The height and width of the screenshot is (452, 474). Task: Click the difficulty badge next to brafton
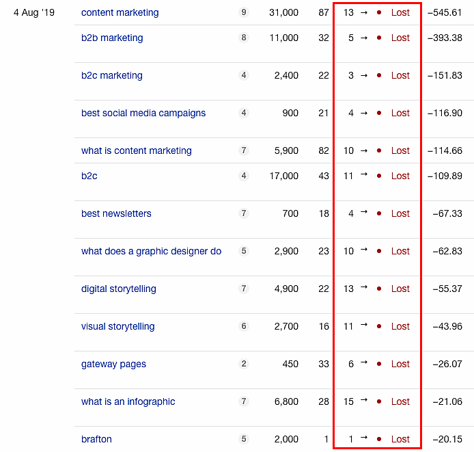tap(244, 439)
